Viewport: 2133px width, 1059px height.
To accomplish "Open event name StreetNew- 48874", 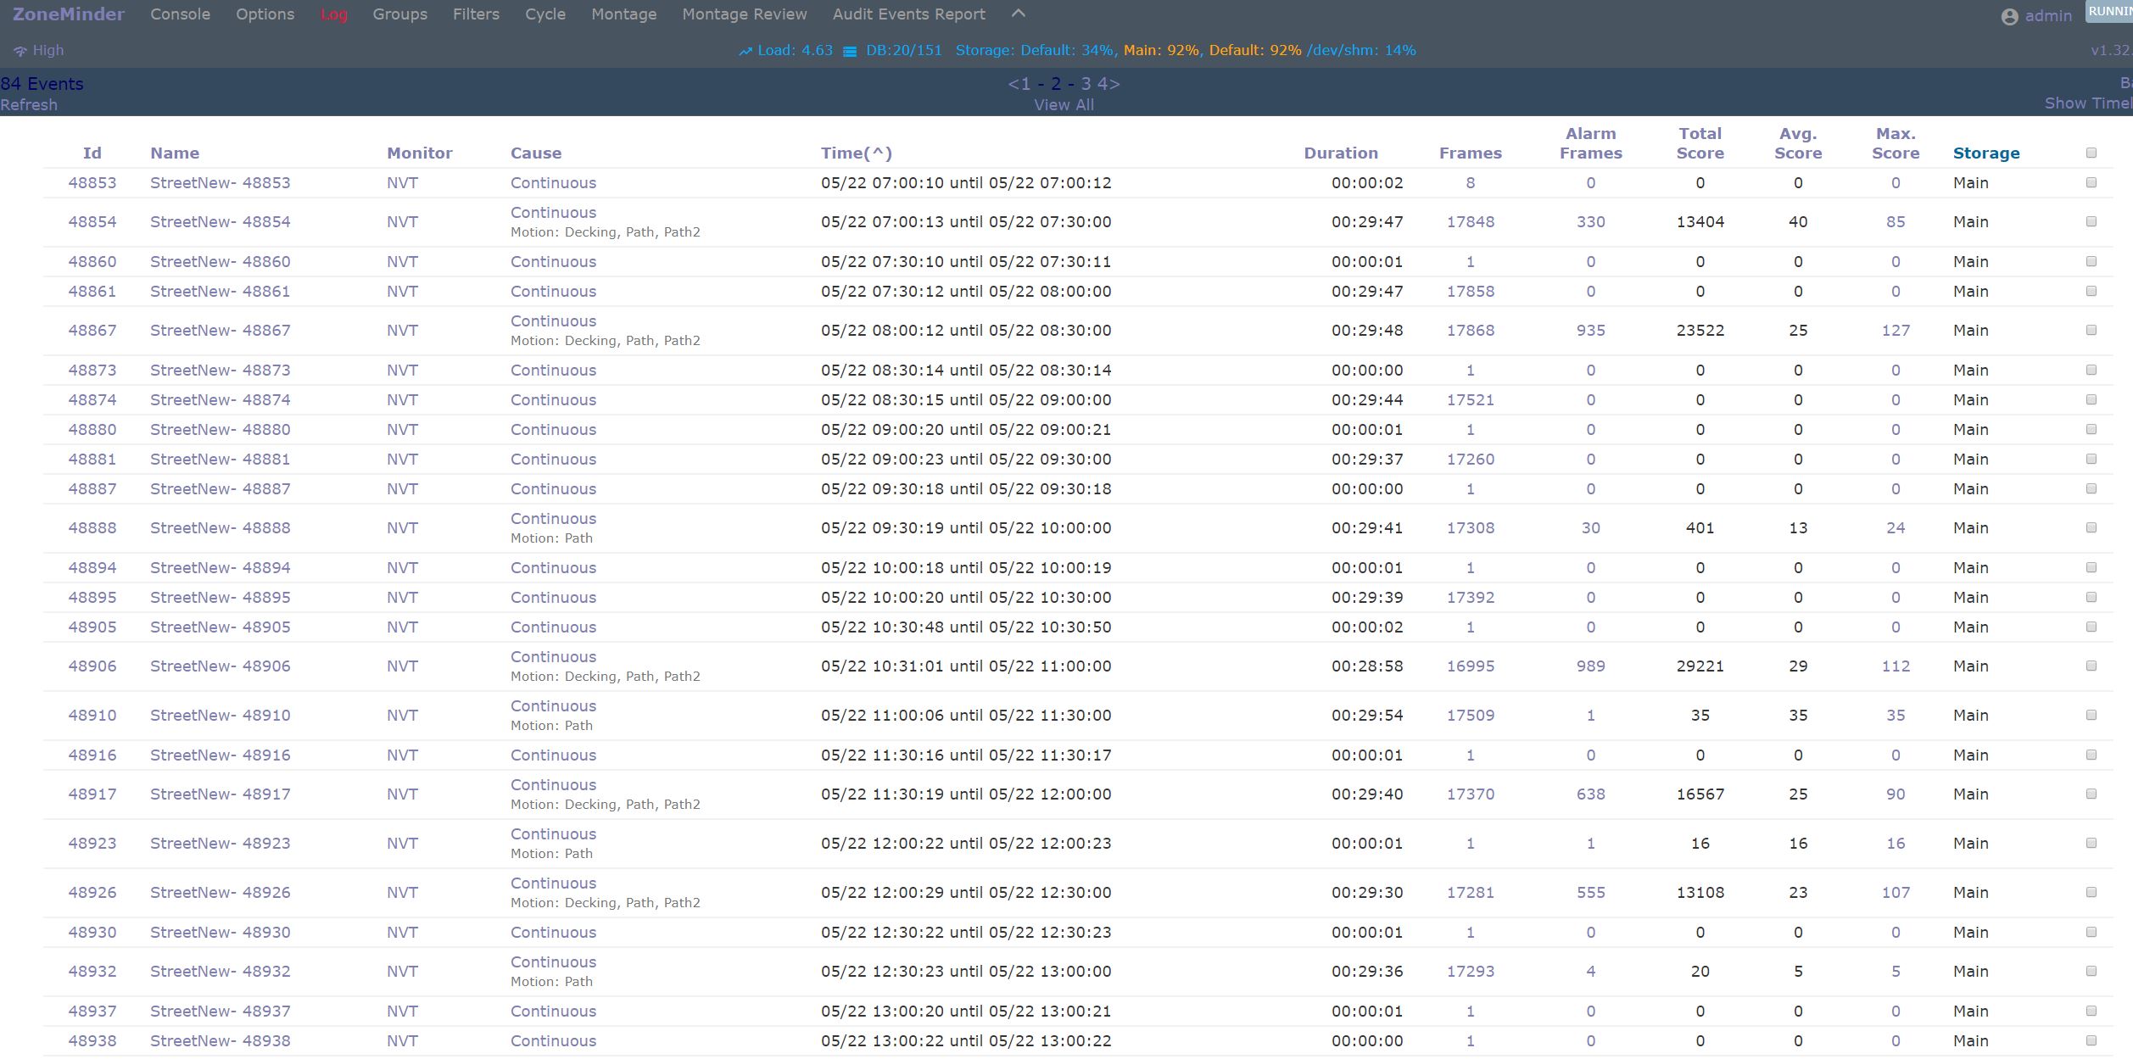I will coord(221,400).
